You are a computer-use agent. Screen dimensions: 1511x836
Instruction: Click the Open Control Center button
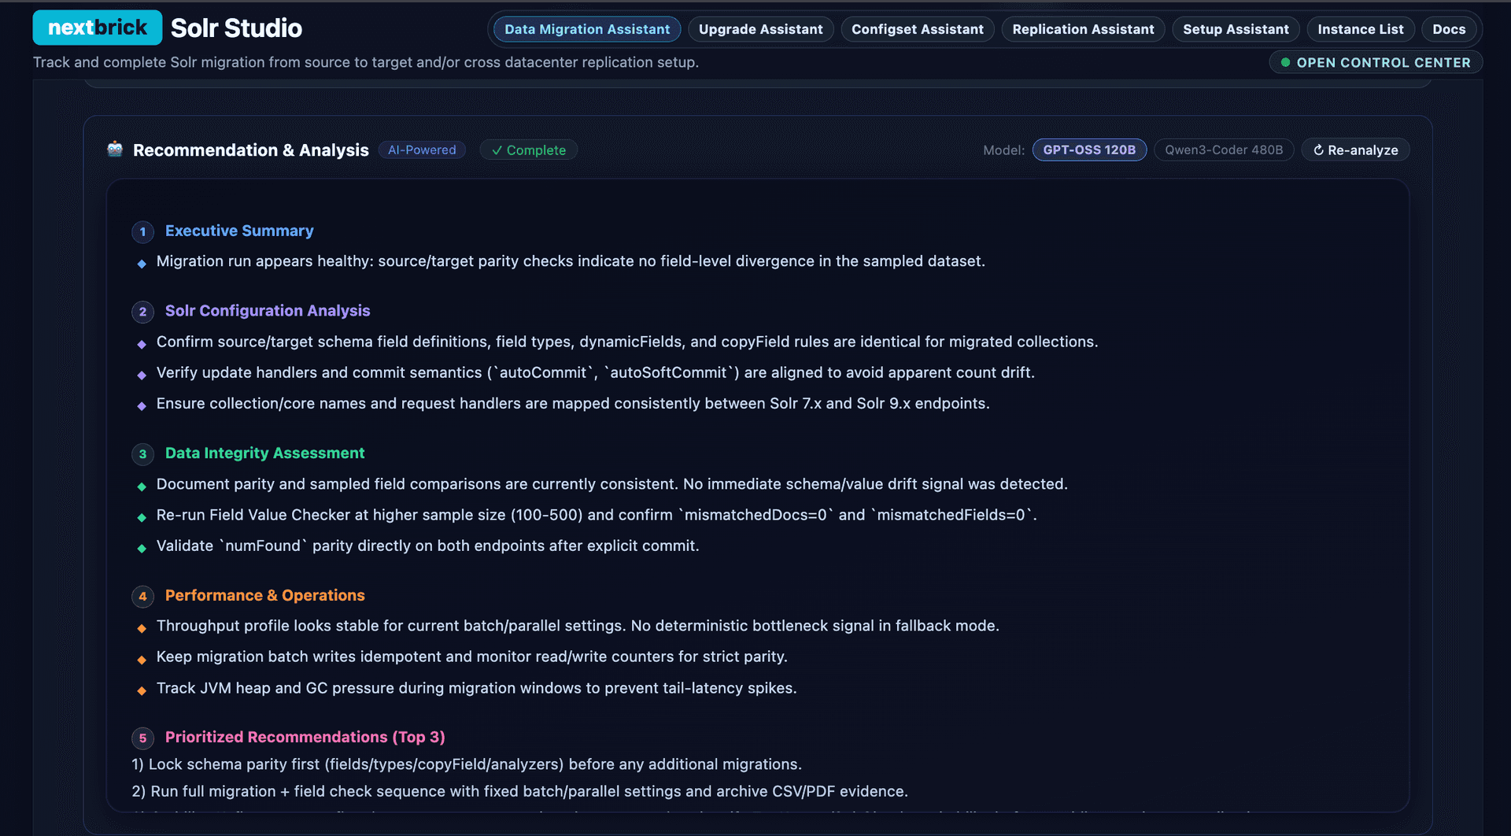point(1376,62)
